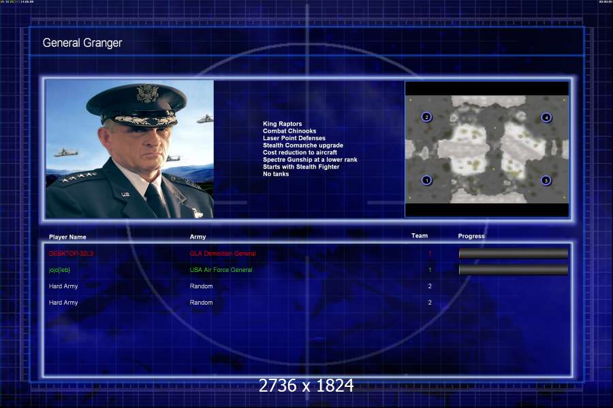
Task: Click team 2 of first Hard Army
Action: pyautogui.click(x=430, y=286)
